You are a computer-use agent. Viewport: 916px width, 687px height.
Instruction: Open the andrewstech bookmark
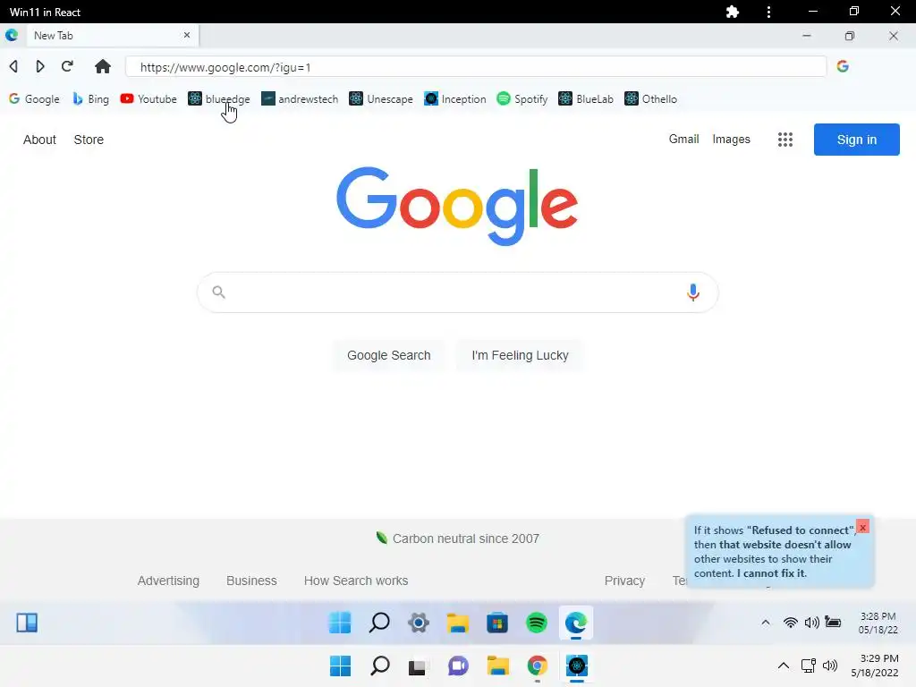(300, 98)
